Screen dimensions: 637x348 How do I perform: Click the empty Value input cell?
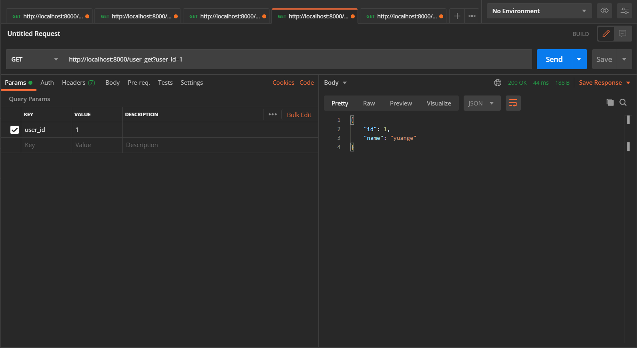coord(97,145)
